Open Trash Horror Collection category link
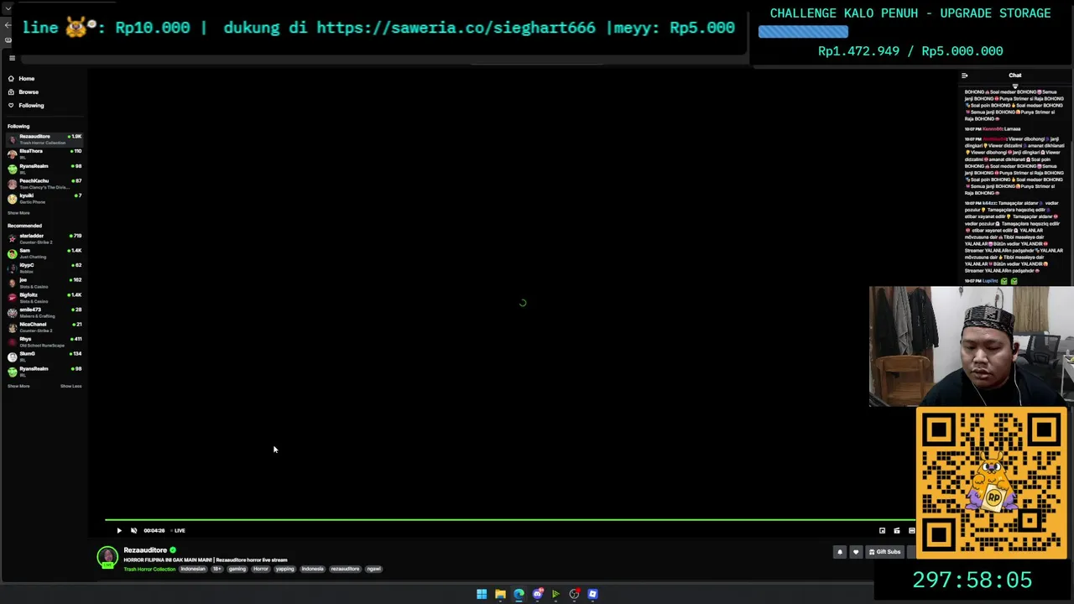Viewport: 1074px width, 604px height. pyautogui.click(x=149, y=569)
